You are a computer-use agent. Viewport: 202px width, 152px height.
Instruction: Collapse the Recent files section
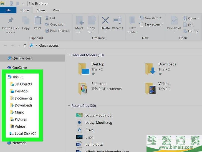click(69, 106)
